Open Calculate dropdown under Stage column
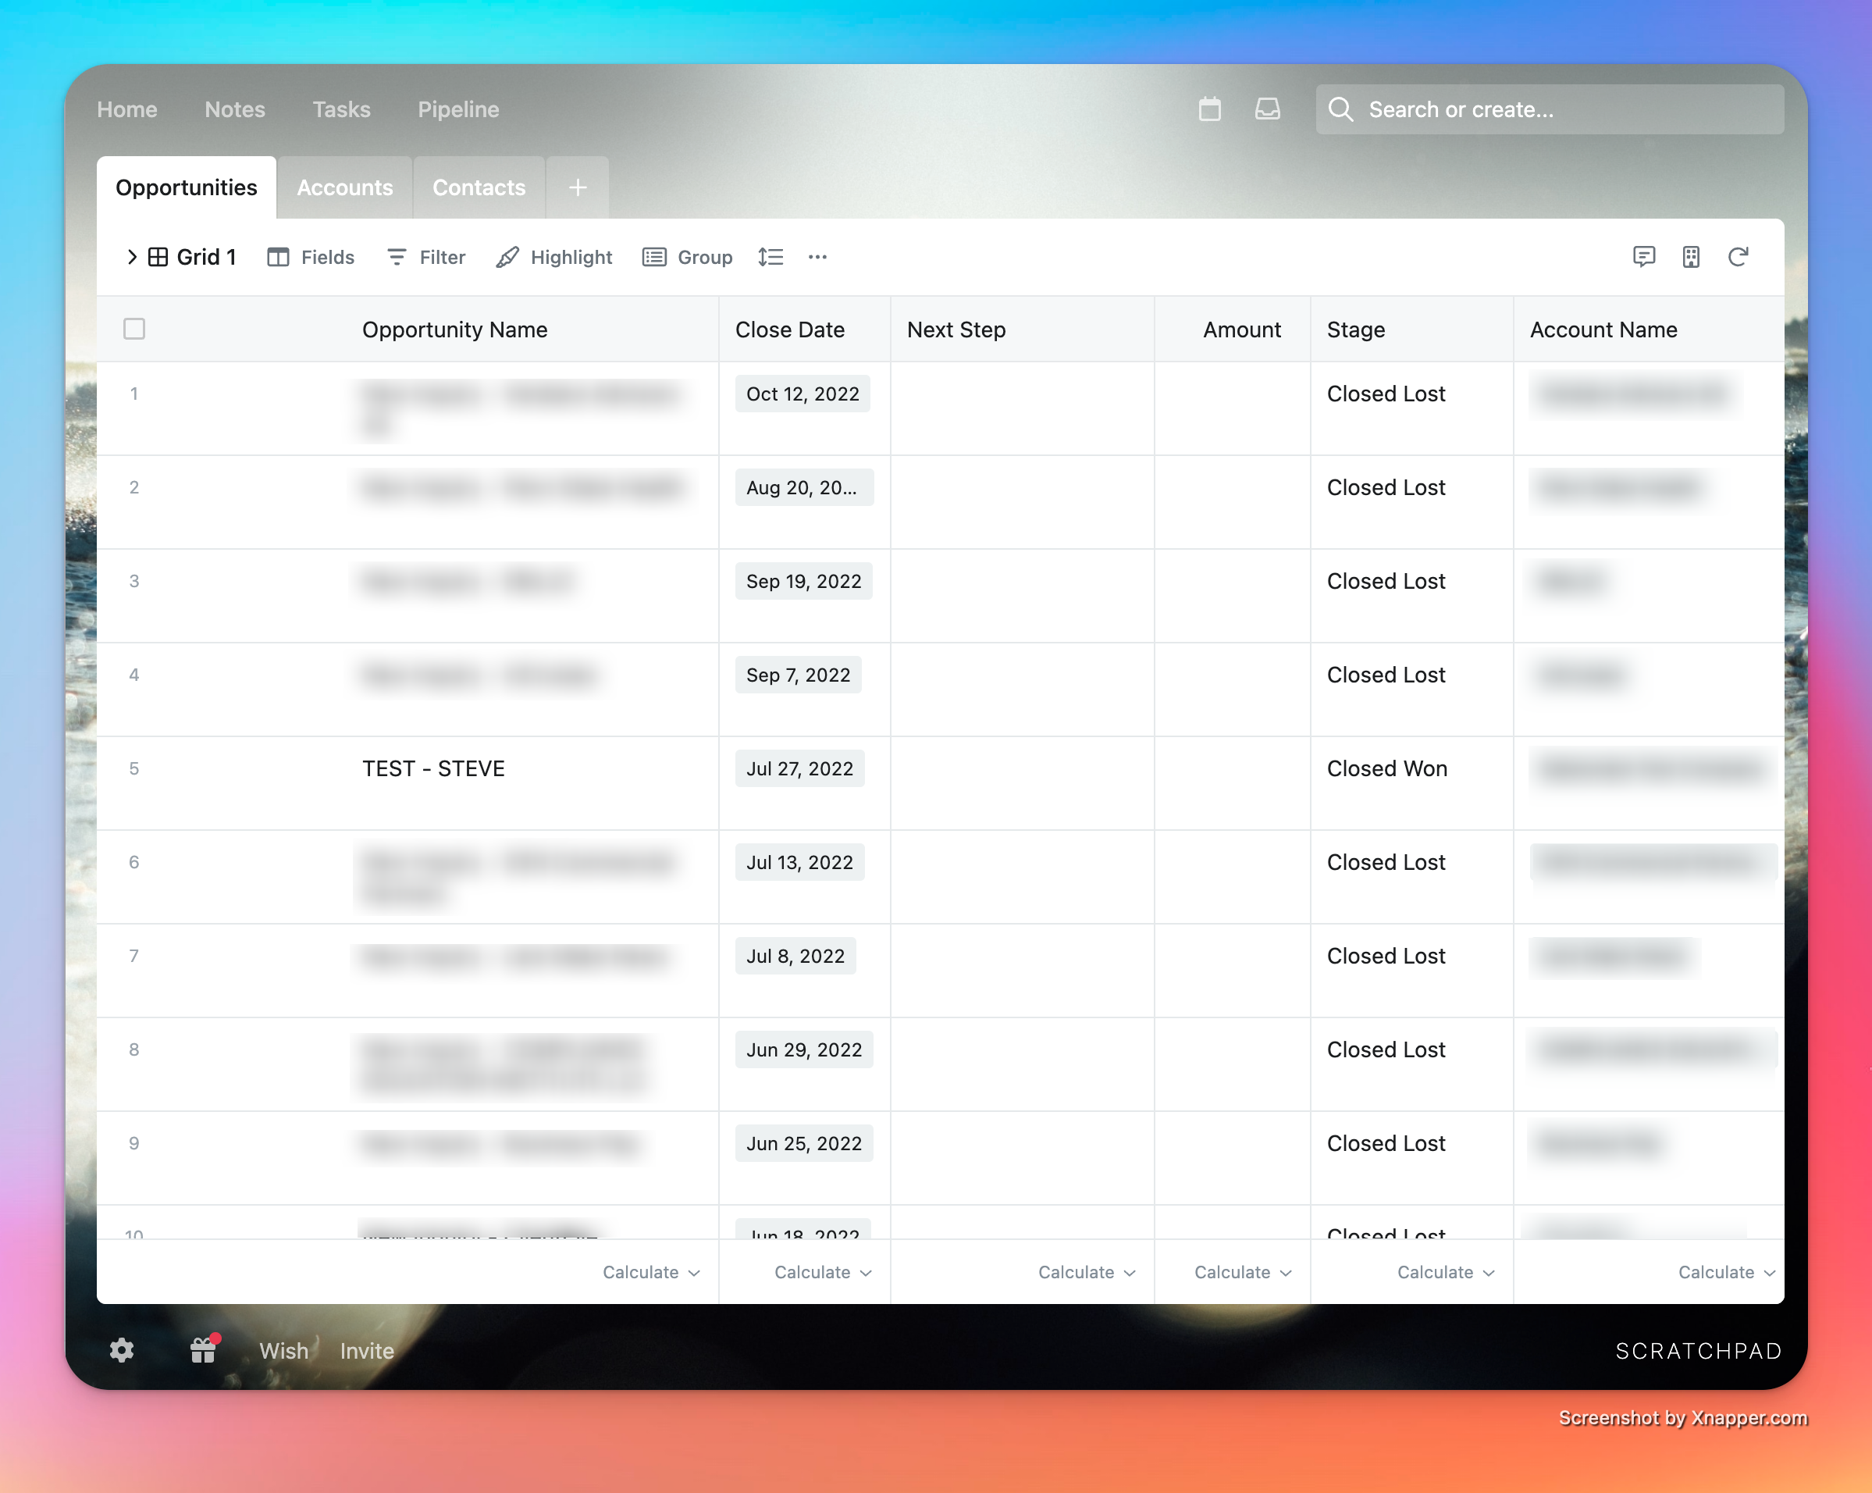The image size is (1872, 1493). tap(1445, 1272)
